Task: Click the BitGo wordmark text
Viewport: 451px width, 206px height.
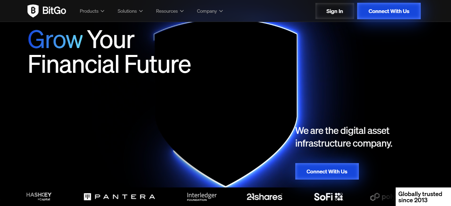Action: tap(54, 11)
